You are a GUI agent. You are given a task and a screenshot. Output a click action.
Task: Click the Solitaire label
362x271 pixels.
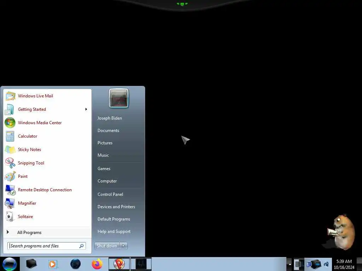[x=25, y=217]
